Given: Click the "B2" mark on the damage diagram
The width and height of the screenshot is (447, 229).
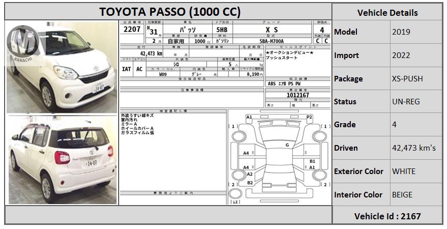Looking at the screenshot, I should [x=250, y=183].
